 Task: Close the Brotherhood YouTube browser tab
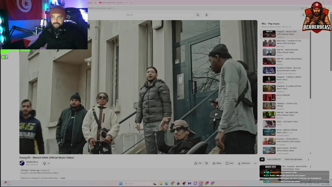click(x=126, y=3)
